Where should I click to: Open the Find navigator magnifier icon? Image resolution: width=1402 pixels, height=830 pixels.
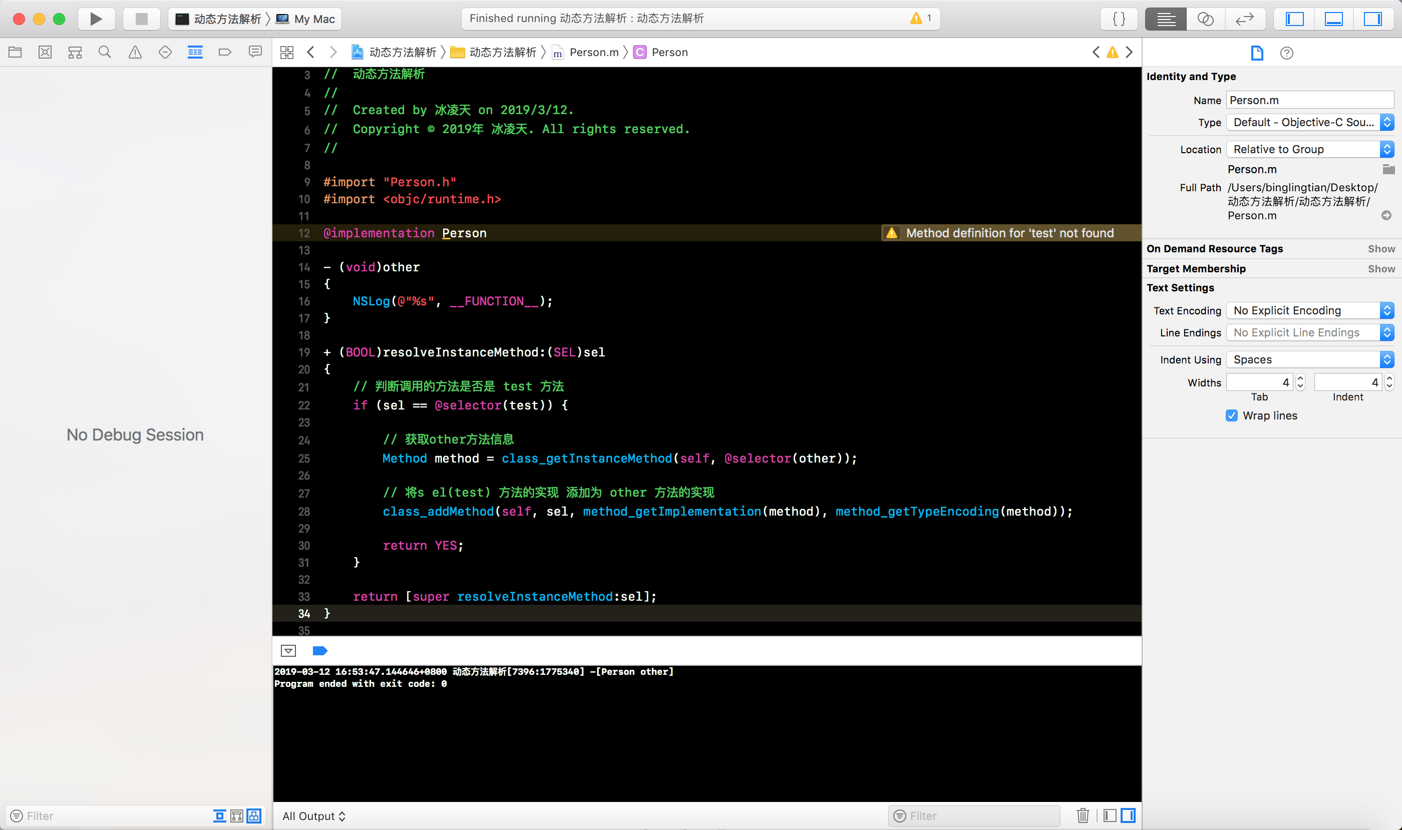[105, 53]
